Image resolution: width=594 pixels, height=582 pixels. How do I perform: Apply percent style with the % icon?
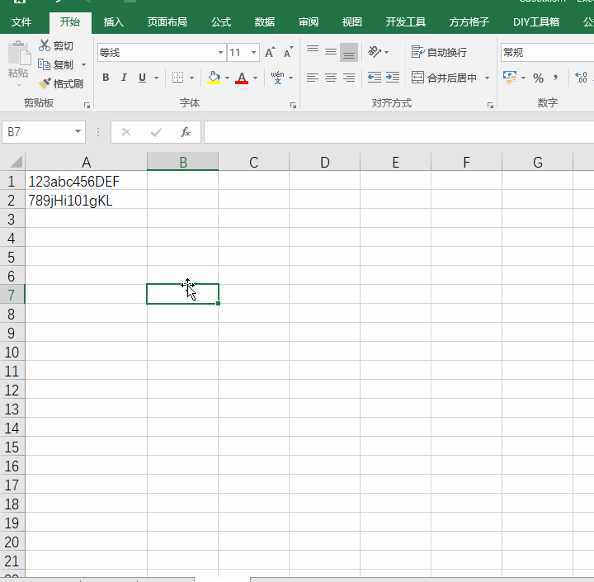(x=538, y=78)
